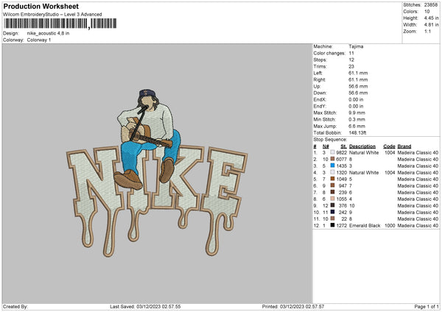Choose the color swatch in stop row 6
442x312 pixels.
pos(332,185)
